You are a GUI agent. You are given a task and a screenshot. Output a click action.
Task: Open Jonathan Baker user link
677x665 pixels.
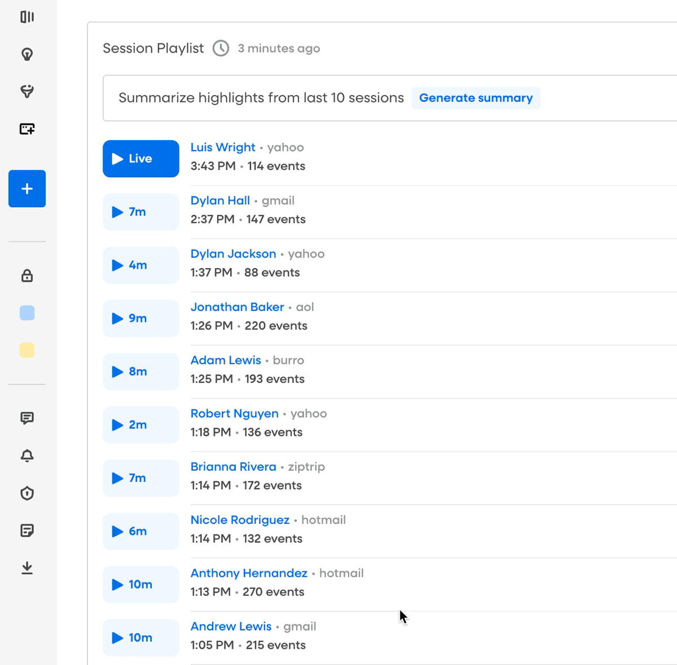point(237,307)
